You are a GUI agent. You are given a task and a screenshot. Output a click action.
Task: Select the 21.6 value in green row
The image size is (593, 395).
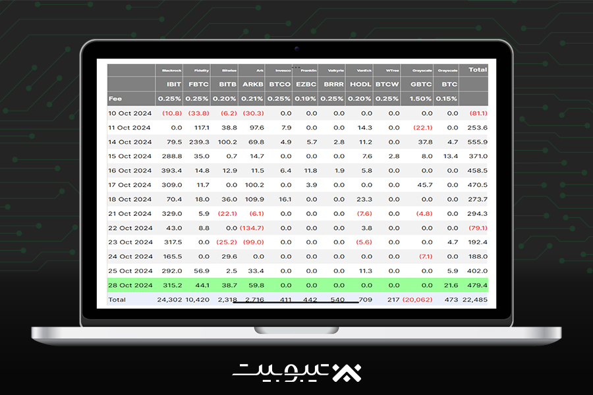pos(451,285)
